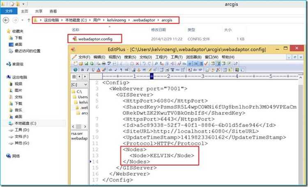Click the ruler column marker in EditPlus
Viewport: 308px width, 187px height.
click(152, 76)
